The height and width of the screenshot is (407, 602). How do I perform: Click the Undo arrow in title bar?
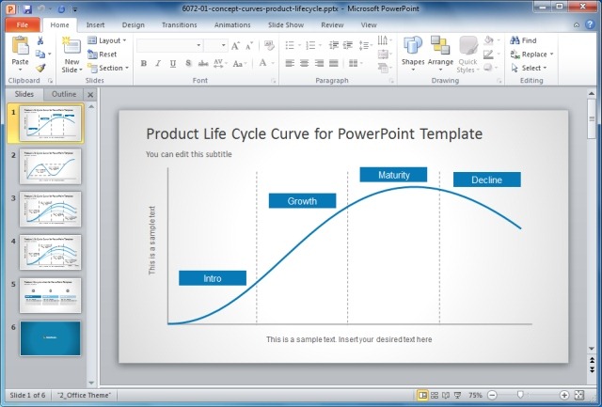click(x=41, y=8)
